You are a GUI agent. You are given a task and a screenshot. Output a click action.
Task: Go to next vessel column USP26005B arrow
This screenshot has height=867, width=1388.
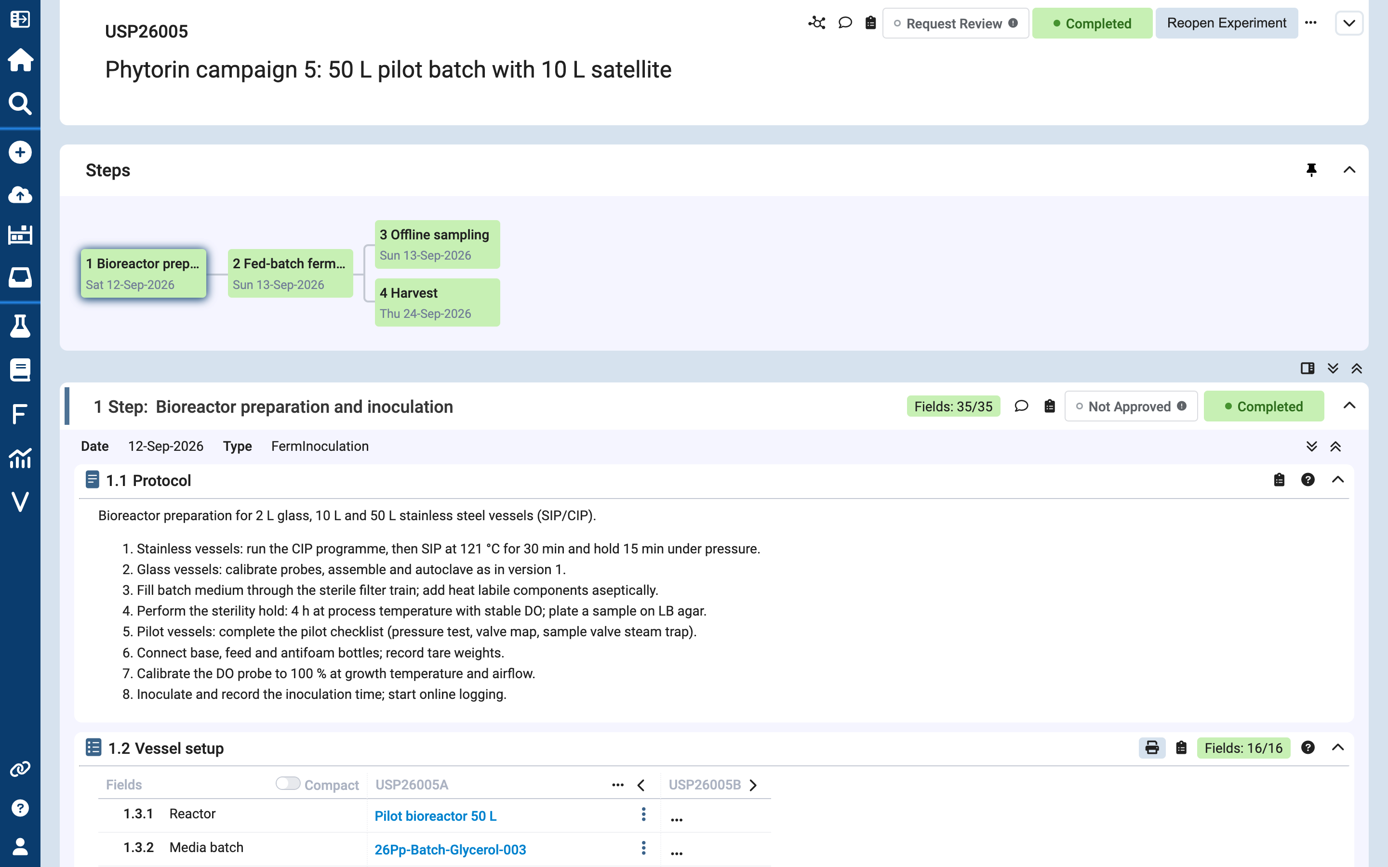[x=753, y=785]
